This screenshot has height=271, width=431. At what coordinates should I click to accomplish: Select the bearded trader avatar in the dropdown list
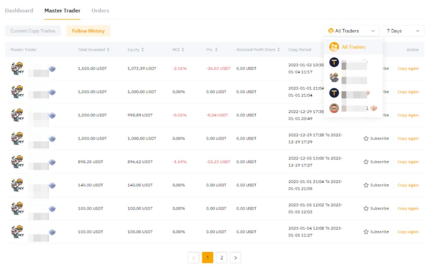pyautogui.click(x=334, y=108)
